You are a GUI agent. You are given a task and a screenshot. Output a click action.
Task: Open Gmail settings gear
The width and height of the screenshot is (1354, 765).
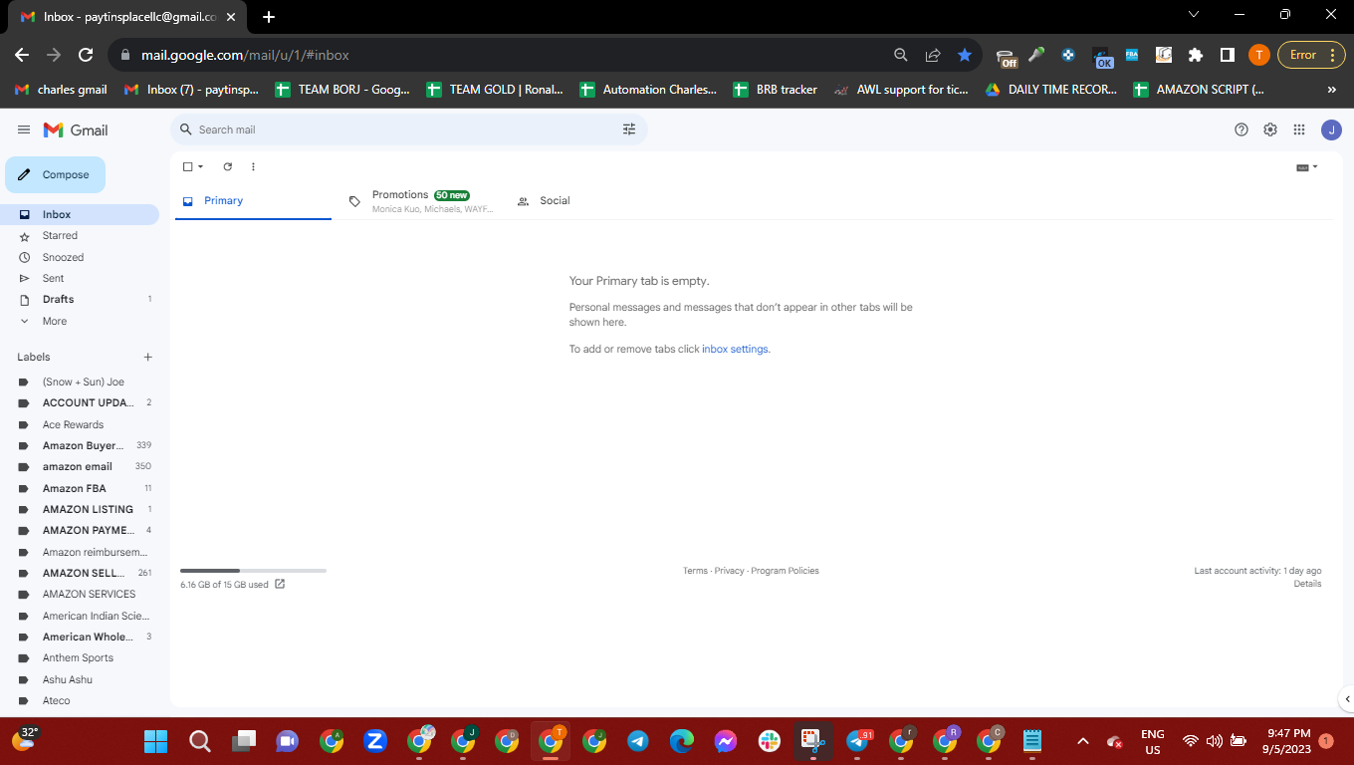click(x=1270, y=129)
